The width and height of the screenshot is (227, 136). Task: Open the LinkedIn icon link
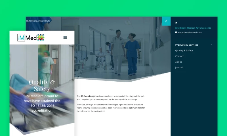pyautogui.click(x=176, y=23)
